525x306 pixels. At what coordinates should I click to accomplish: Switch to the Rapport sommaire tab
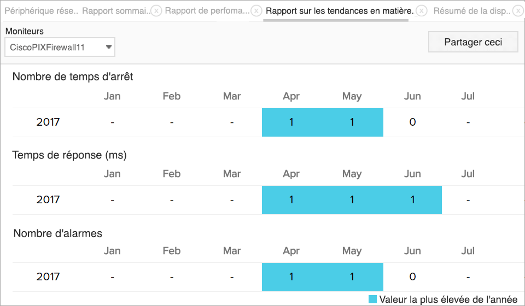point(115,11)
